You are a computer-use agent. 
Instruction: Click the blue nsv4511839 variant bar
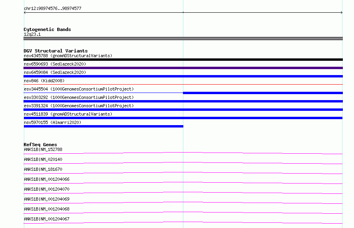tap(183, 118)
